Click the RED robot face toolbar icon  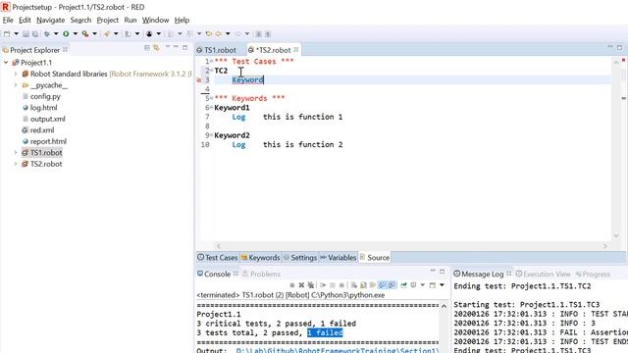[x=149, y=34]
